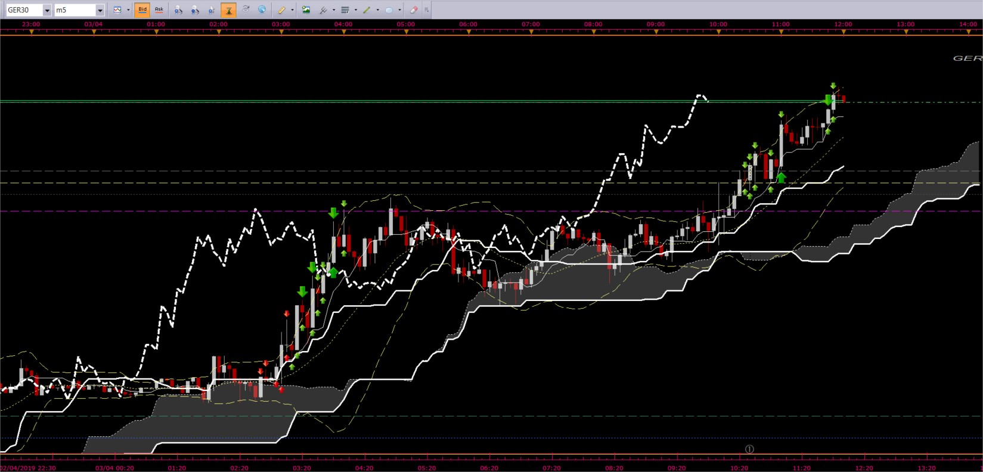Select the Andrews pitchfork drawing tool
Screen dimensions: 983x472
324,10
